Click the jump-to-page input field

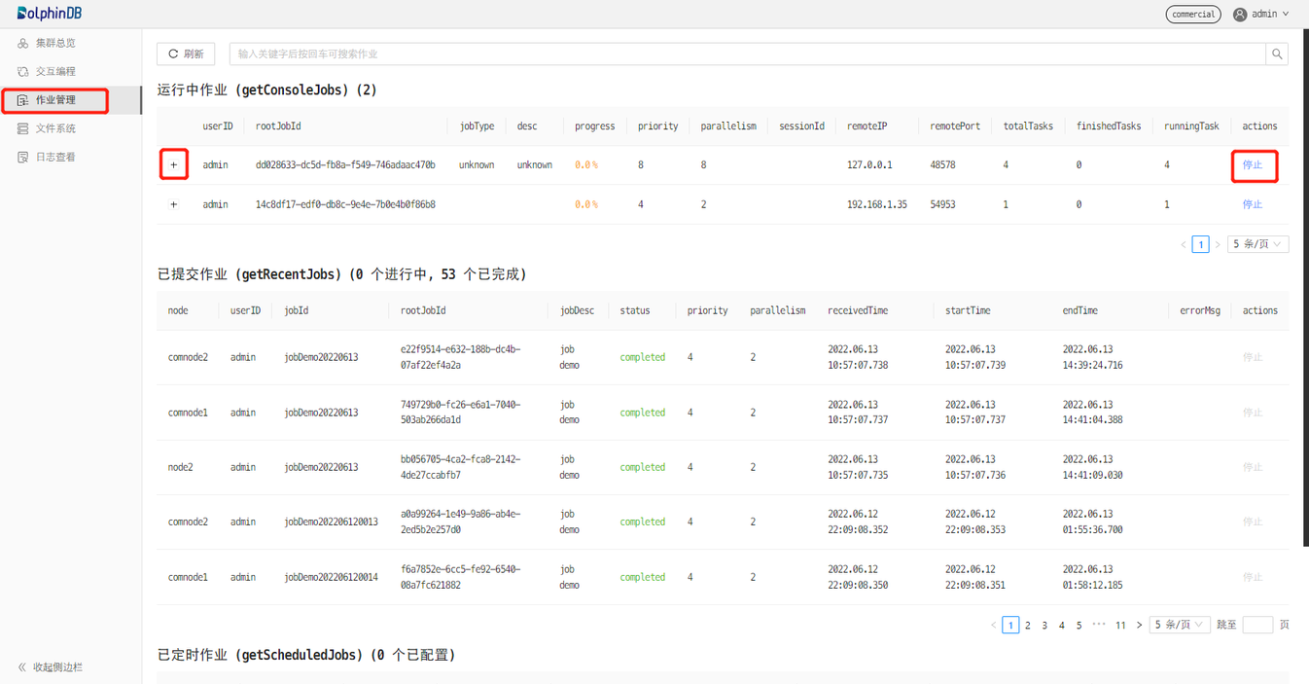[1257, 625]
